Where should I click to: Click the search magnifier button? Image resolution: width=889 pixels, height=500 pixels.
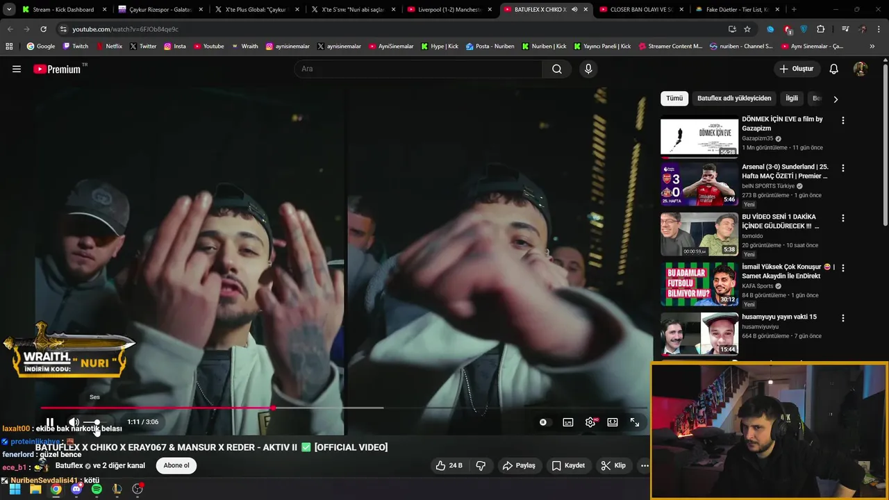click(x=556, y=69)
